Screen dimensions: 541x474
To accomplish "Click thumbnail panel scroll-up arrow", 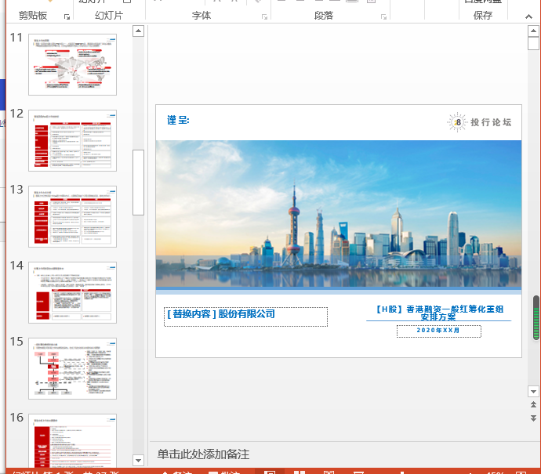I will [139, 31].
